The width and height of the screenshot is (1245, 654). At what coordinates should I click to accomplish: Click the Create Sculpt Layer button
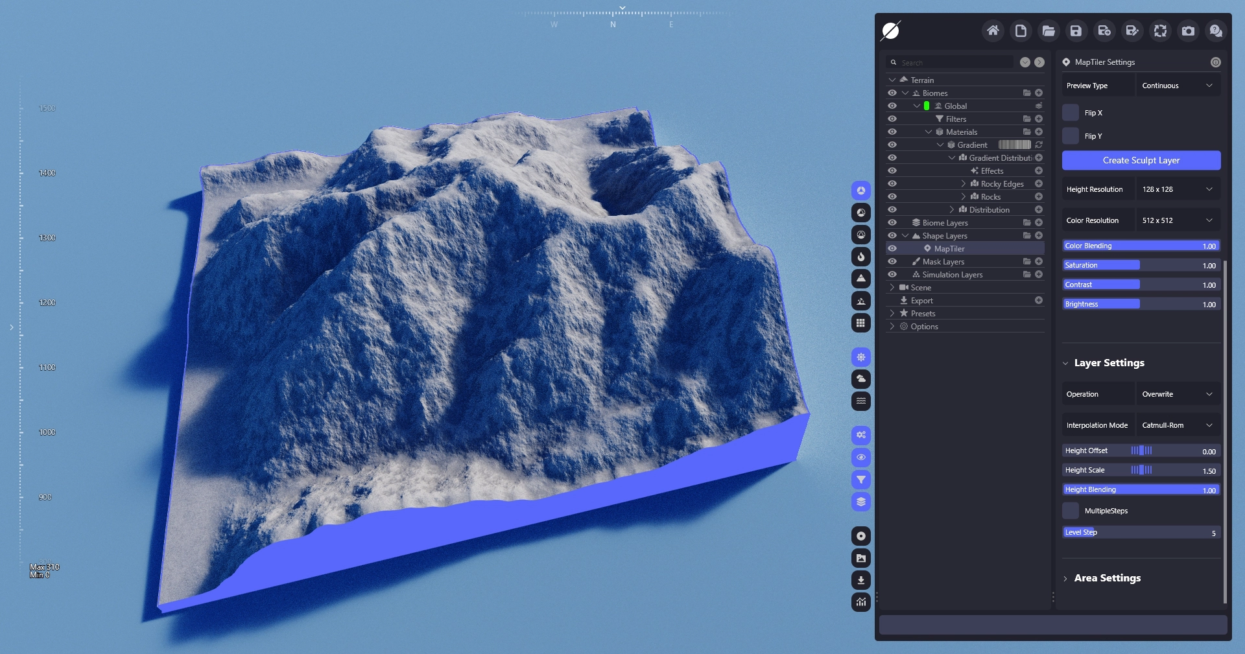click(x=1141, y=160)
